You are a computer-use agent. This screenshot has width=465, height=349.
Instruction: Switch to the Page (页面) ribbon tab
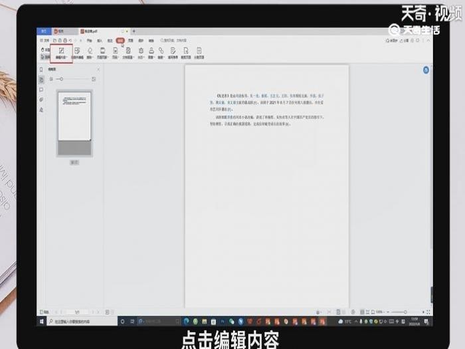(131, 41)
